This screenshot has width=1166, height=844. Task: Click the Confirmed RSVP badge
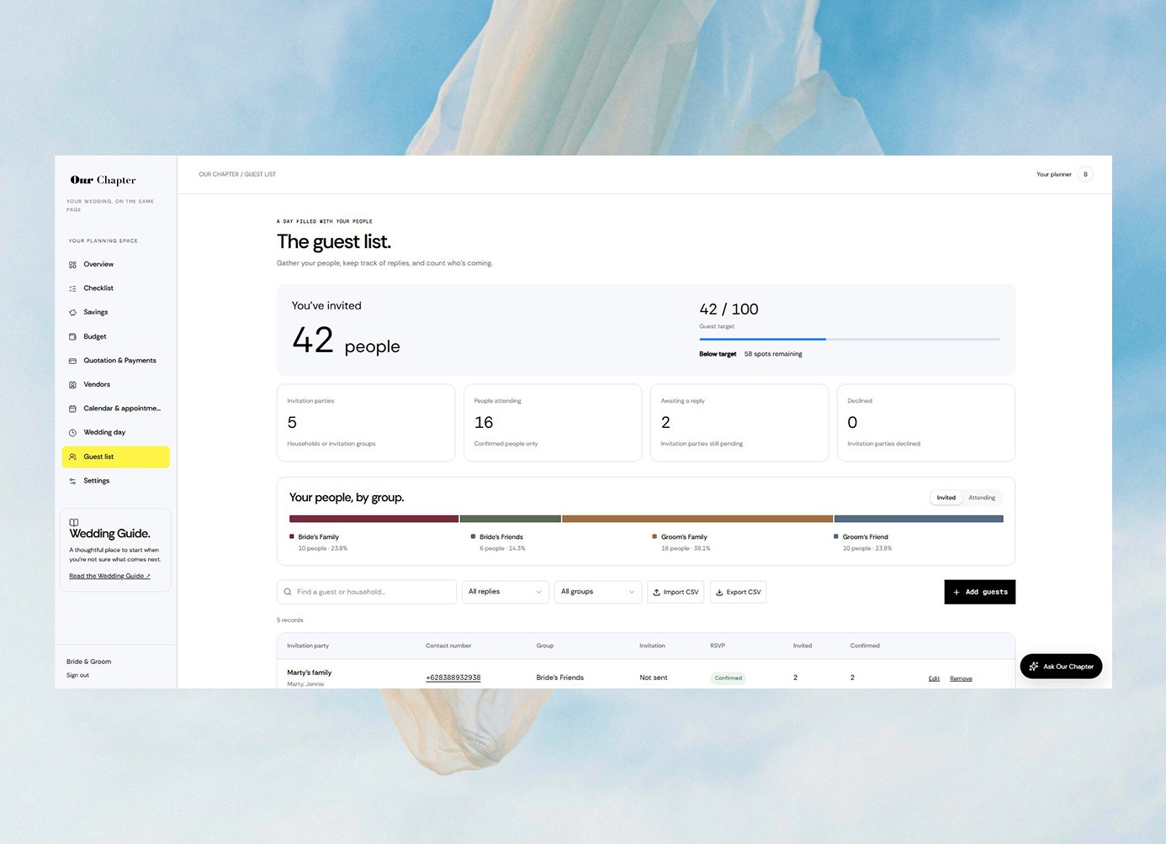coord(729,678)
